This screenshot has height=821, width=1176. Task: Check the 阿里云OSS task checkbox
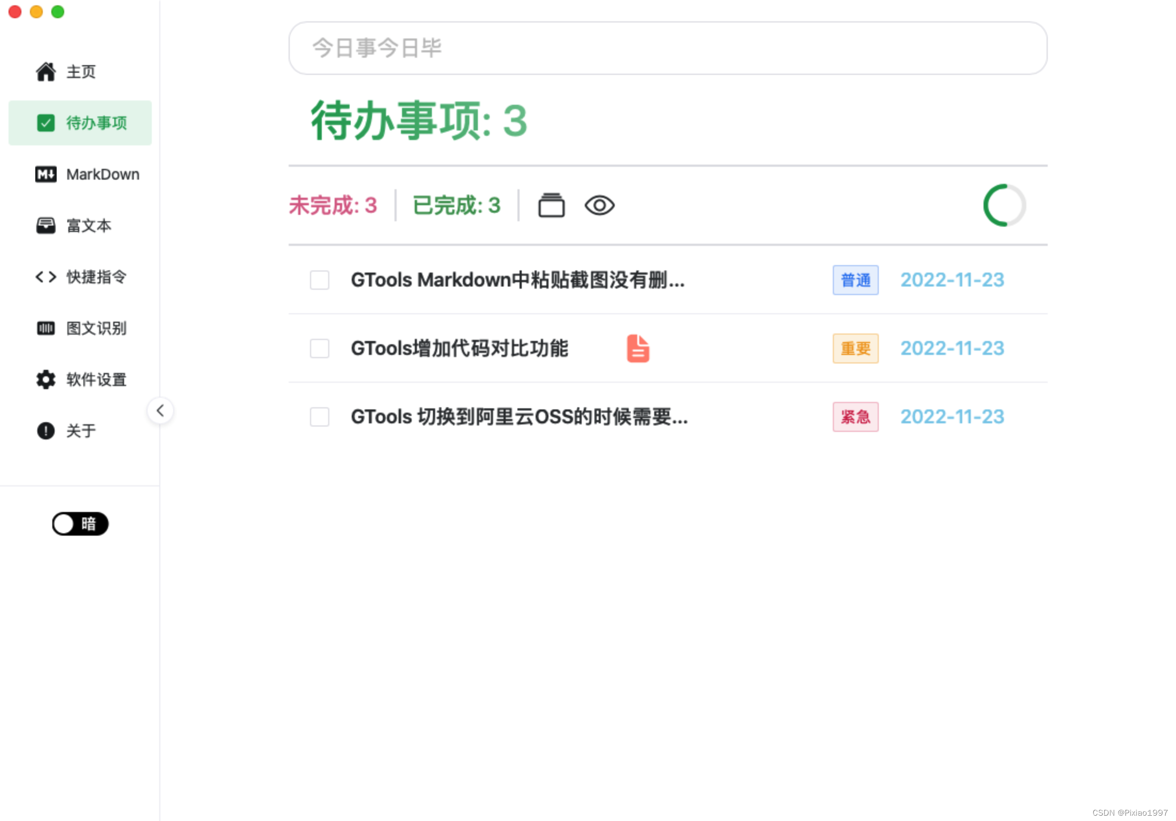(320, 417)
